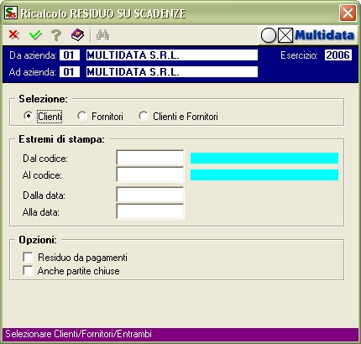Focus the Dal codice input field
Image resolution: width=361 pixels, height=344 pixels.
150,158
